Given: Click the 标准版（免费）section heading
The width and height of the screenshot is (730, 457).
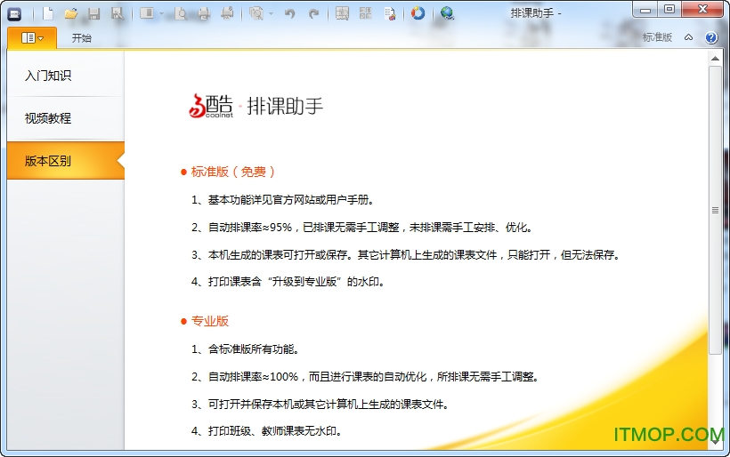Looking at the screenshot, I should [232, 172].
